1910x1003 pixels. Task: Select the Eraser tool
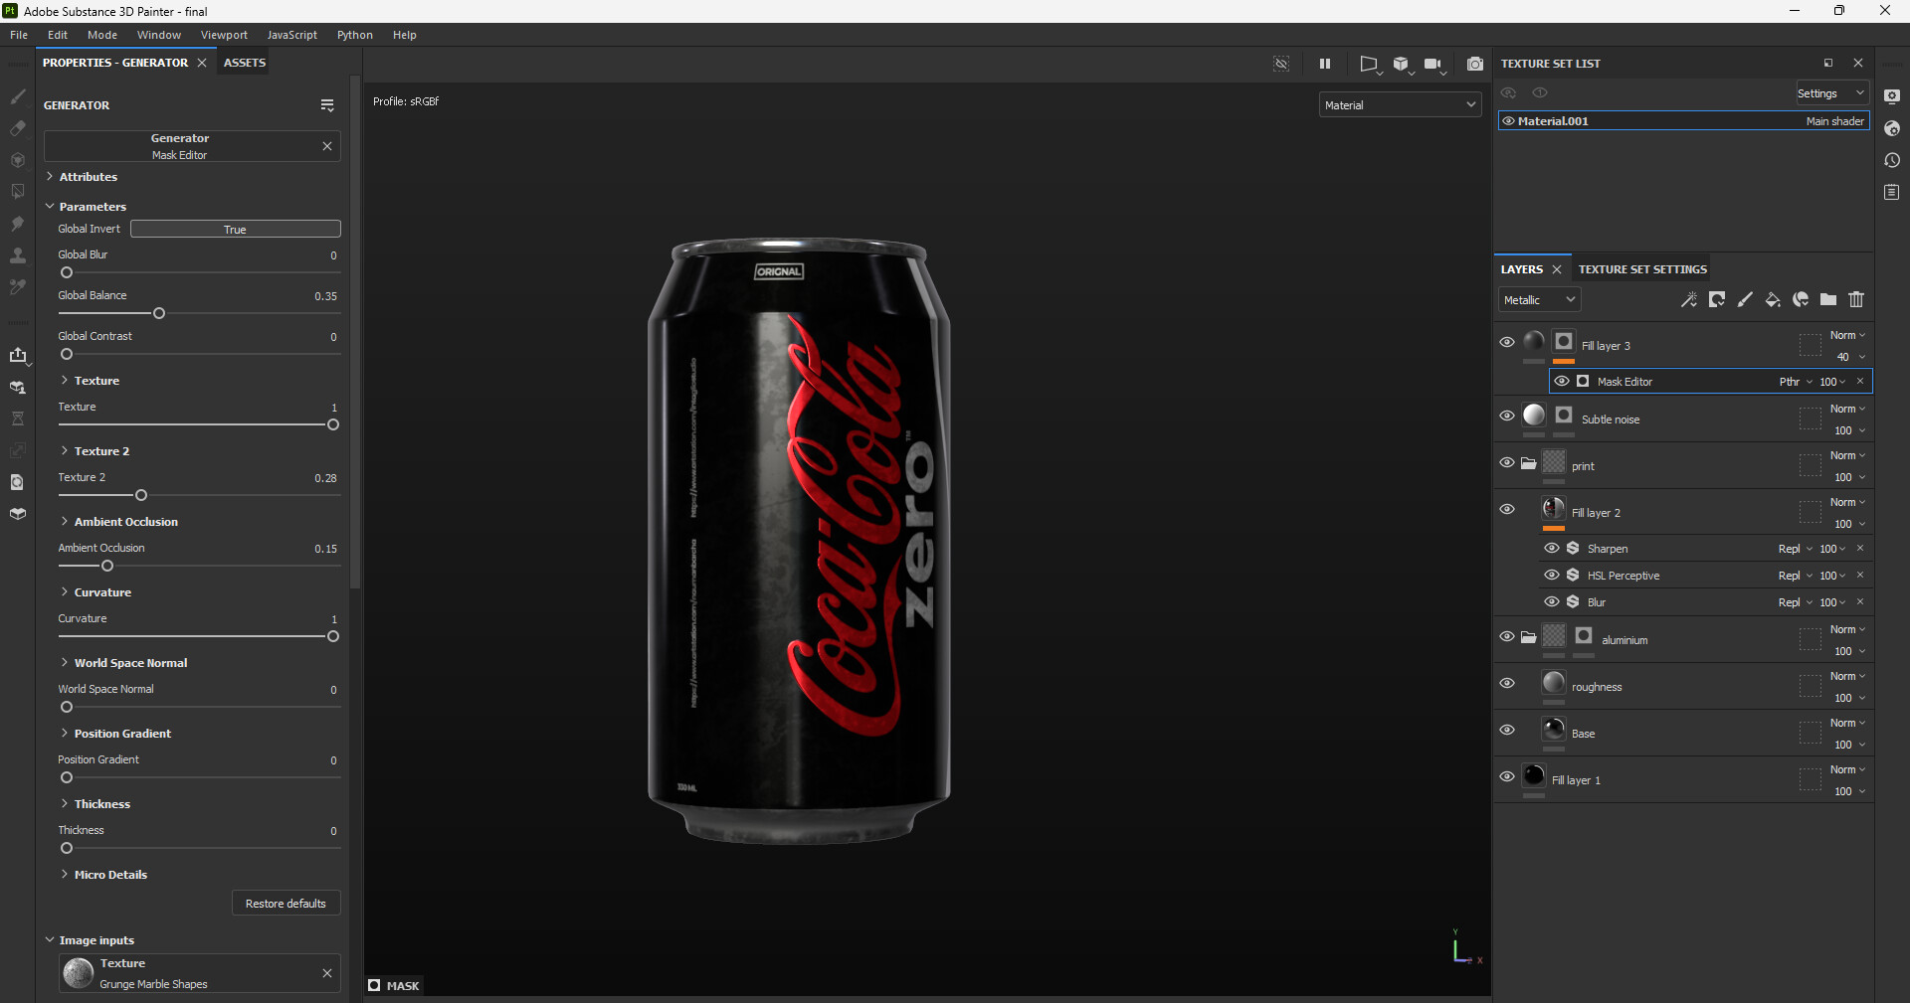[x=17, y=129]
